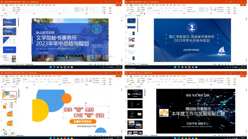The width and height of the screenshot is (248, 139).
Task: Click orange 会馨秘书事务所 button shape on slide
Action: (83, 122)
